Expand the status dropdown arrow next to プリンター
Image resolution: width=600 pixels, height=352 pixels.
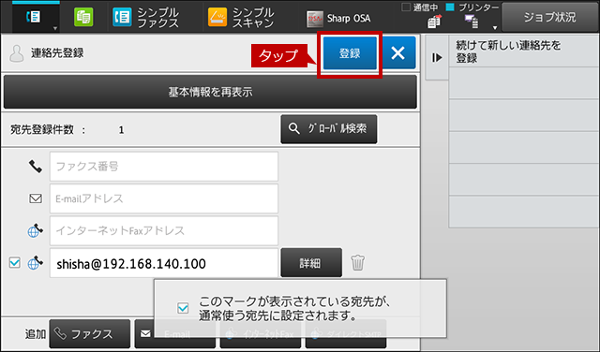pyautogui.click(x=495, y=27)
